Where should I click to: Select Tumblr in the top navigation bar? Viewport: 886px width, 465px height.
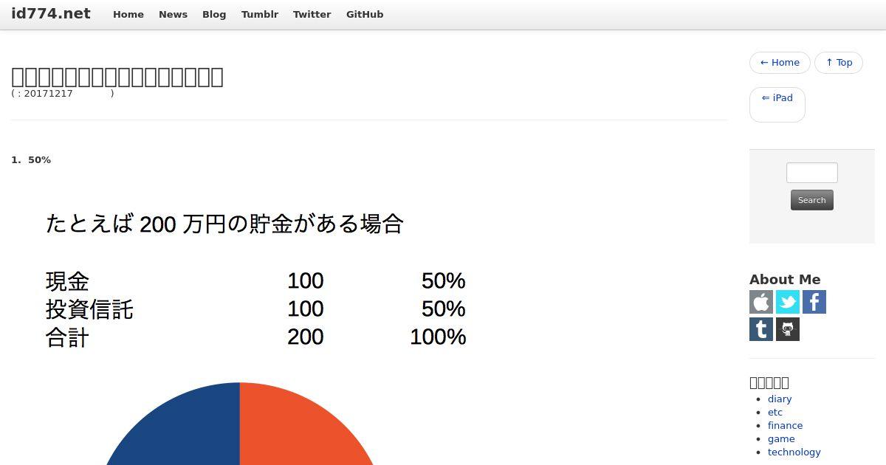pos(259,14)
